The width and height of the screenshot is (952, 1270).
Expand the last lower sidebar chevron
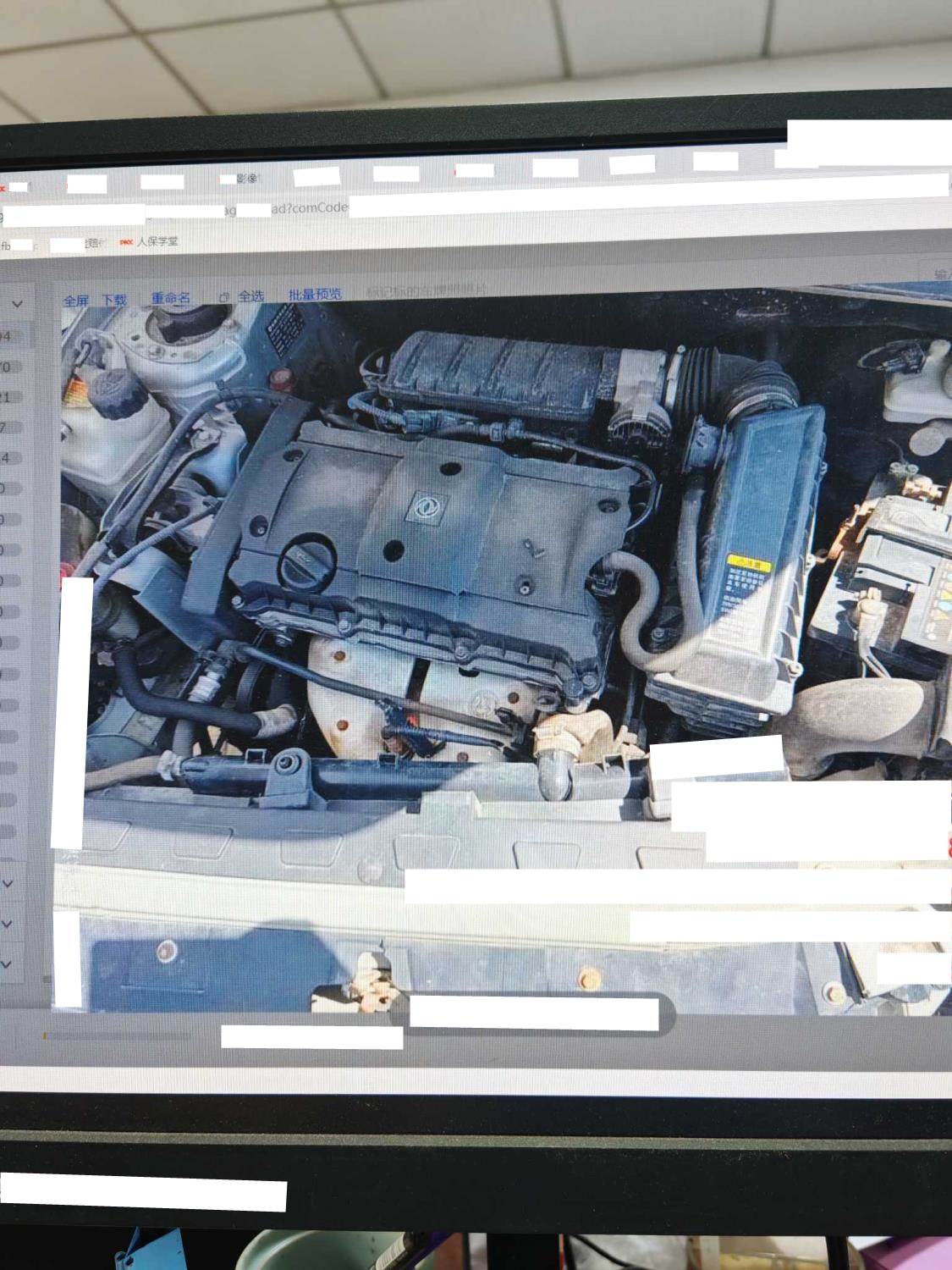tap(8, 964)
